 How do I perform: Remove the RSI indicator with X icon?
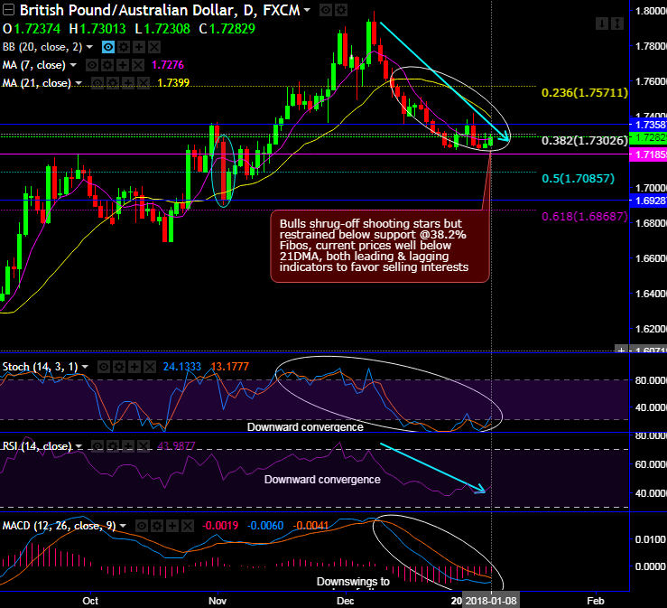point(144,446)
